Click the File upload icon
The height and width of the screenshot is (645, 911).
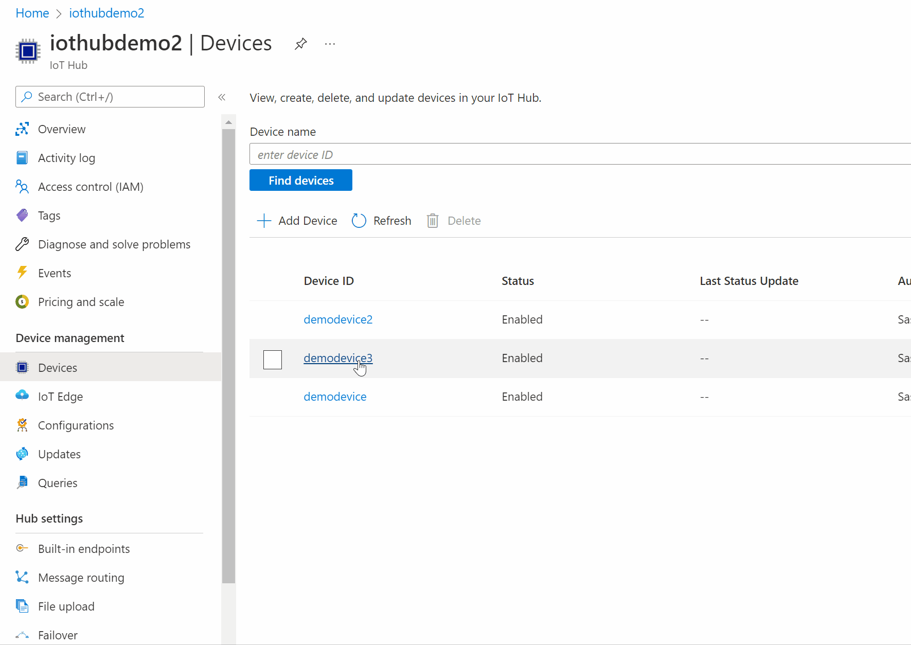(22, 606)
